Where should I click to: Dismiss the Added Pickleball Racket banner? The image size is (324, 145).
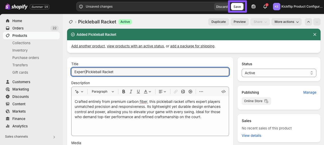(x=315, y=34)
